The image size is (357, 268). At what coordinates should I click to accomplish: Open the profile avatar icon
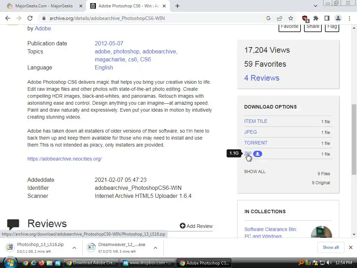click(x=338, y=18)
